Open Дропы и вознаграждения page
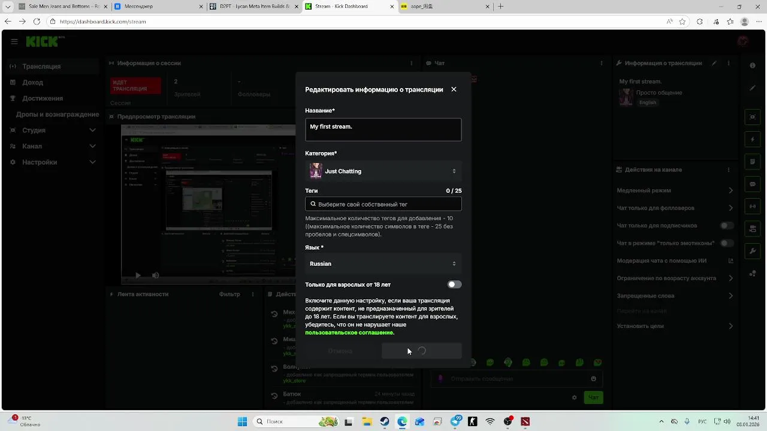 pyautogui.click(x=58, y=114)
